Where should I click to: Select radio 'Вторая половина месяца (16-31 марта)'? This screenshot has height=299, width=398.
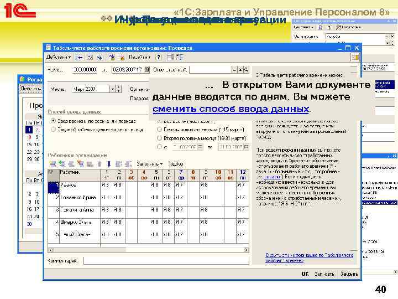pos(159,138)
